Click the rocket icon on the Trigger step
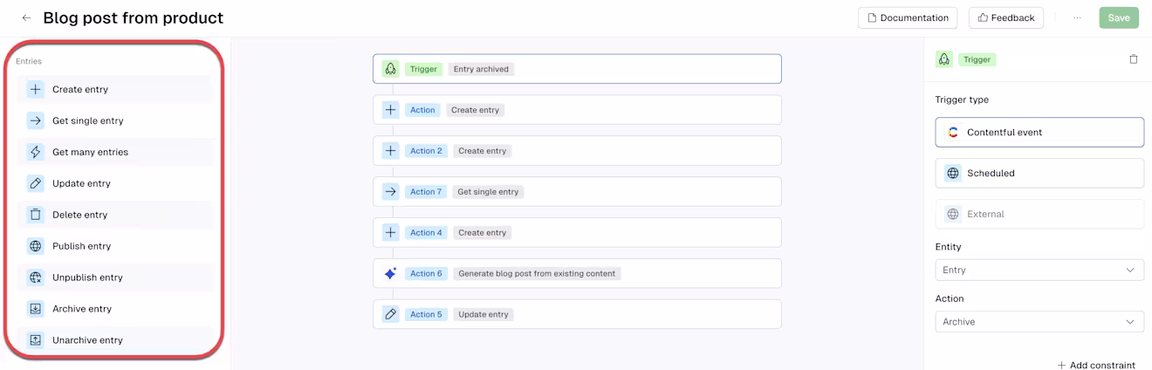The height and width of the screenshot is (370, 1152). pos(390,69)
